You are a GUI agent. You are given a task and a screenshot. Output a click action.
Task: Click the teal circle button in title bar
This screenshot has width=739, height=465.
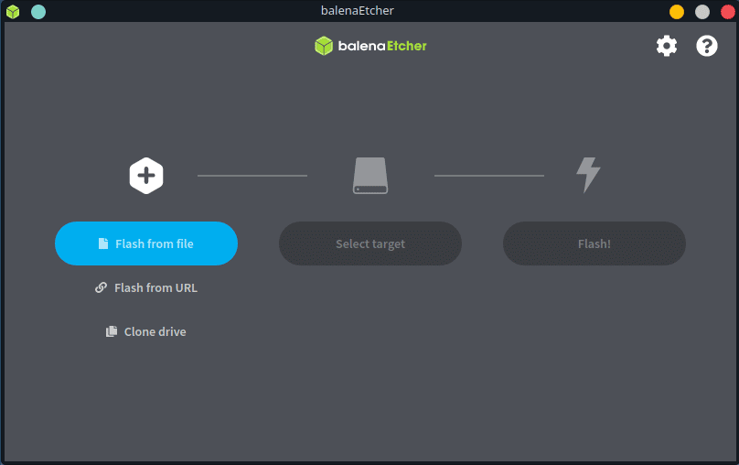pyautogui.click(x=38, y=12)
